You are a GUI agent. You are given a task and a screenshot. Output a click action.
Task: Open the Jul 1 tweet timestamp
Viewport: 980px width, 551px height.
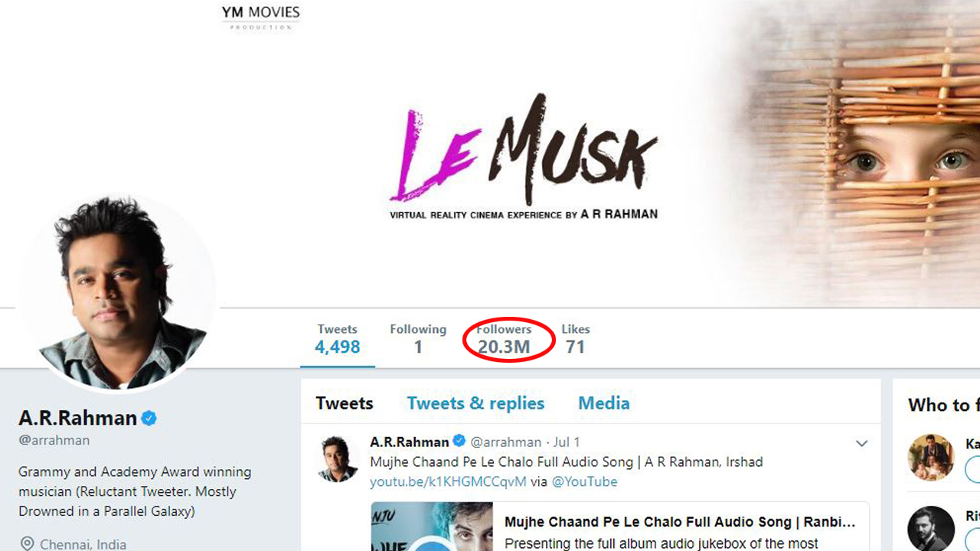pyautogui.click(x=567, y=442)
